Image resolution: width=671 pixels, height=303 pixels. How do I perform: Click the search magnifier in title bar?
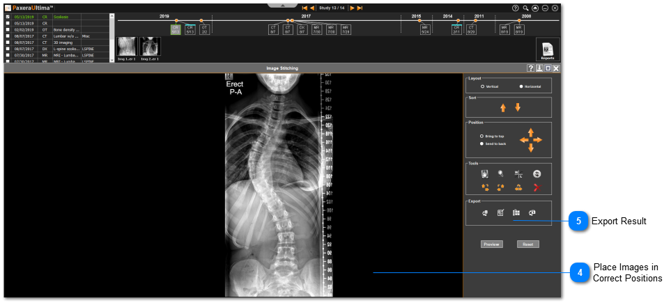click(x=526, y=8)
